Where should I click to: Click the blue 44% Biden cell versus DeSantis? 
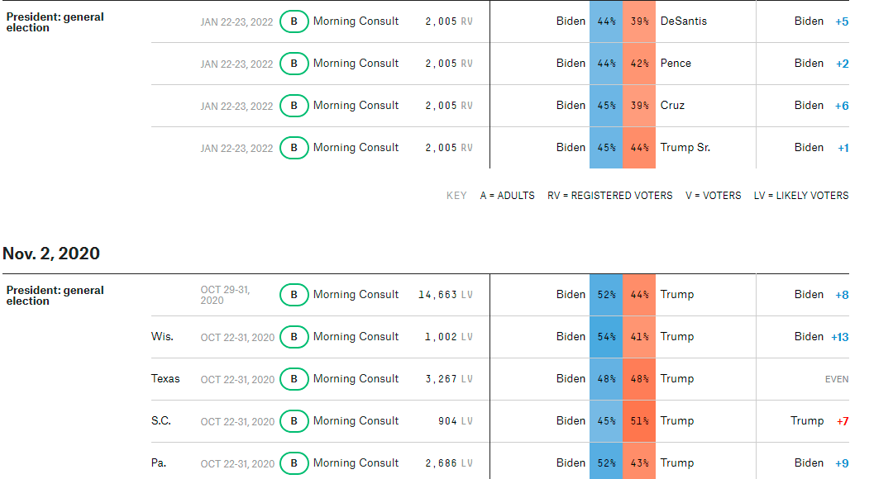coord(606,21)
